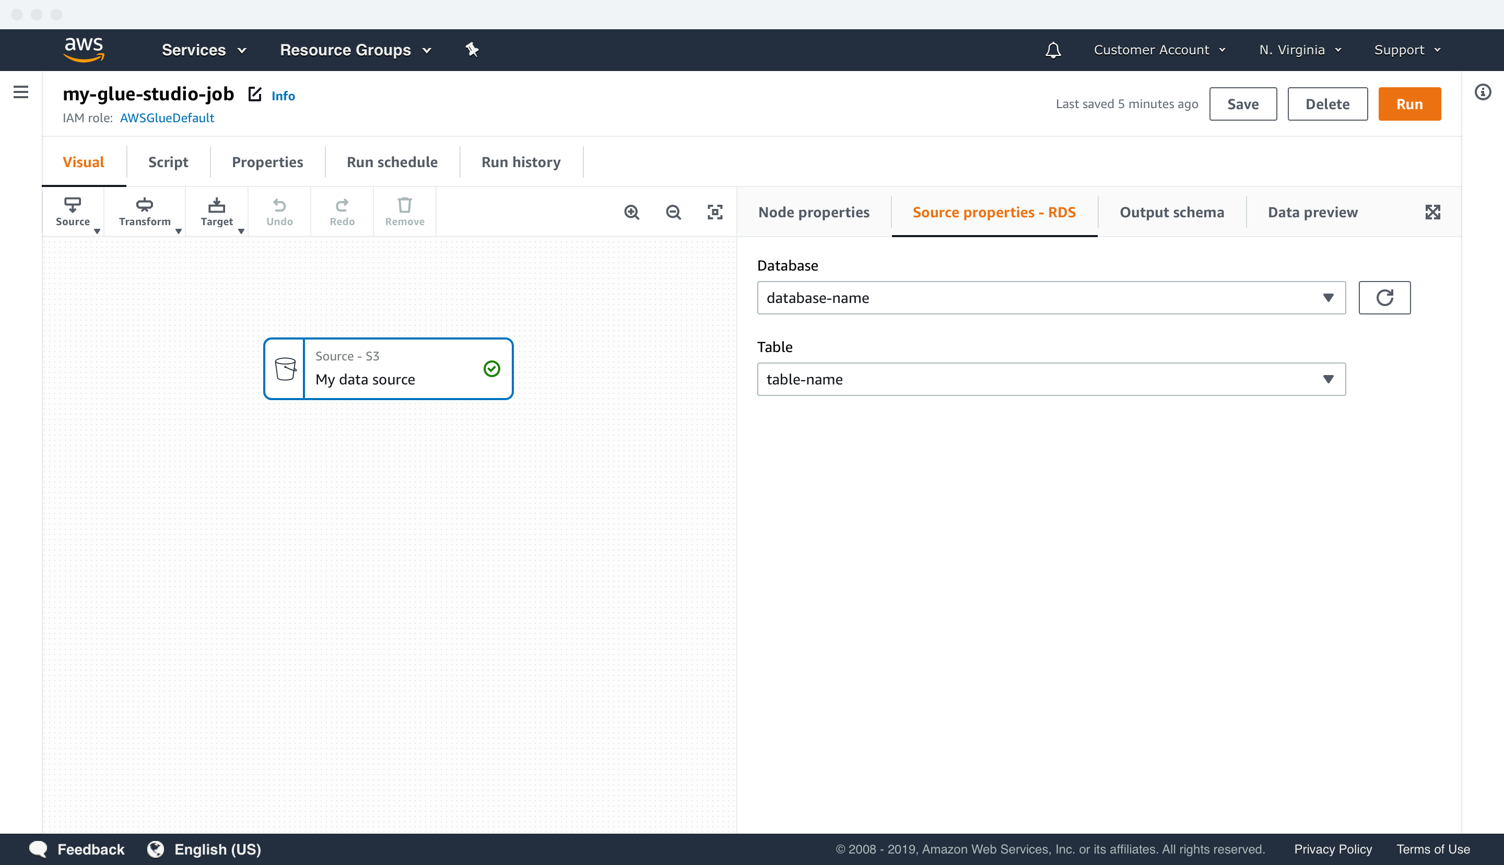Delete the job
The width and height of the screenshot is (1504, 865).
tap(1327, 104)
